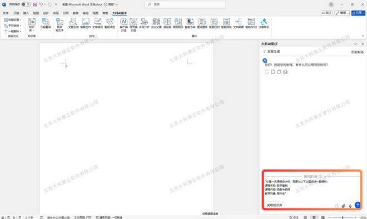Open 历史对话 conversation history
The image size is (367, 219).
pos(358,52)
